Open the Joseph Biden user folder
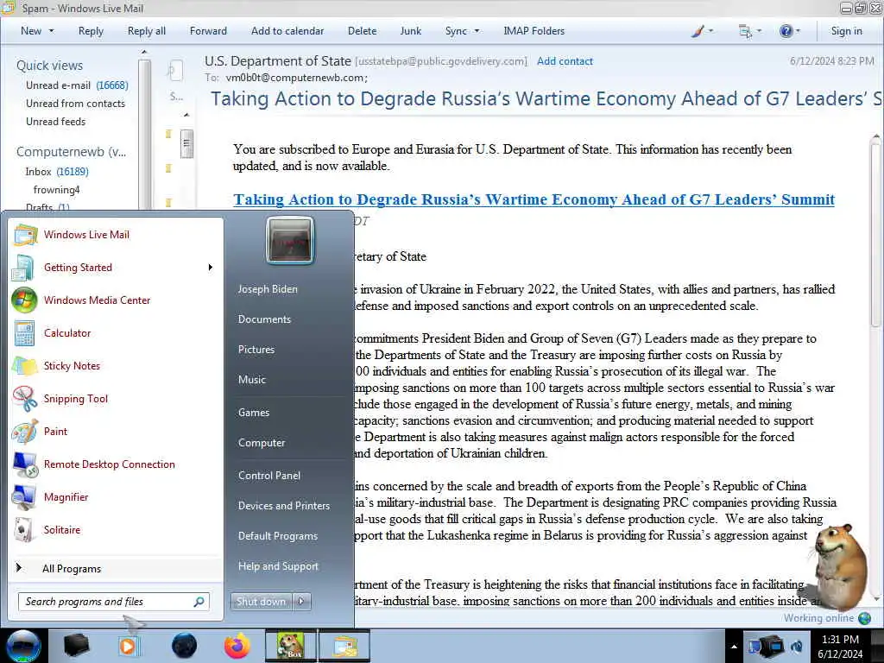884x663 pixels. pos(268,288)
